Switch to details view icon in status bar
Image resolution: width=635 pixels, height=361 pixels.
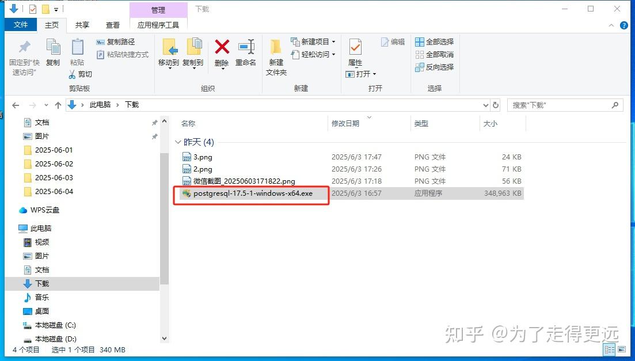pos(610,349)
